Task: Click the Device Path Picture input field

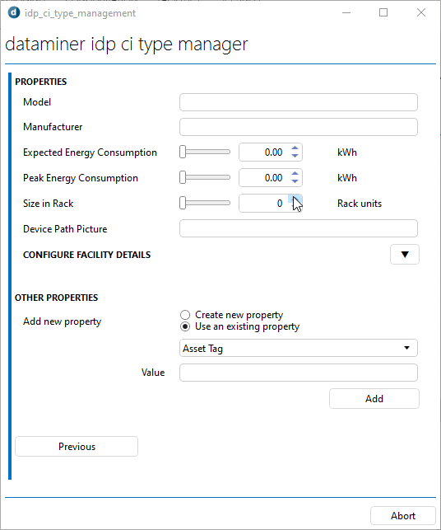Action: 299,228
